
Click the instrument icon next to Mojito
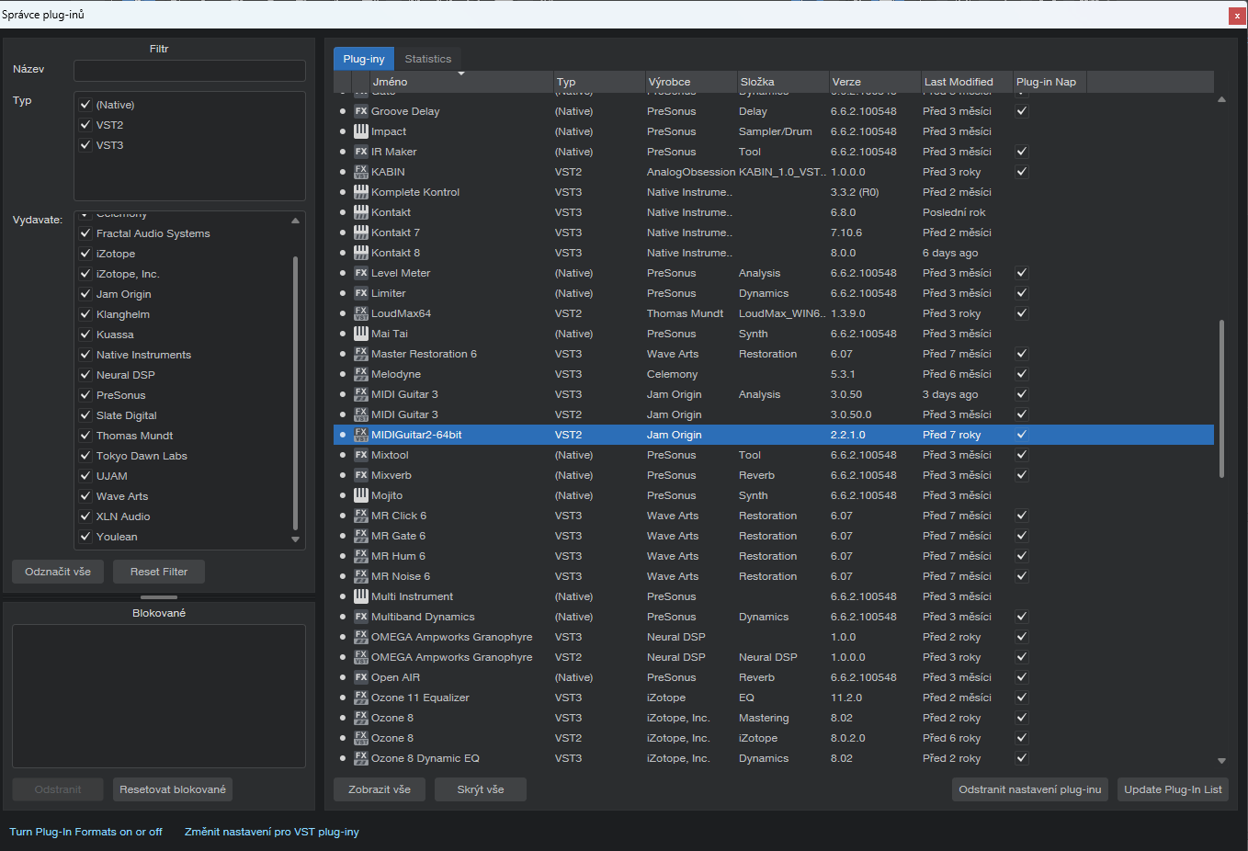(x=361, y=495)
